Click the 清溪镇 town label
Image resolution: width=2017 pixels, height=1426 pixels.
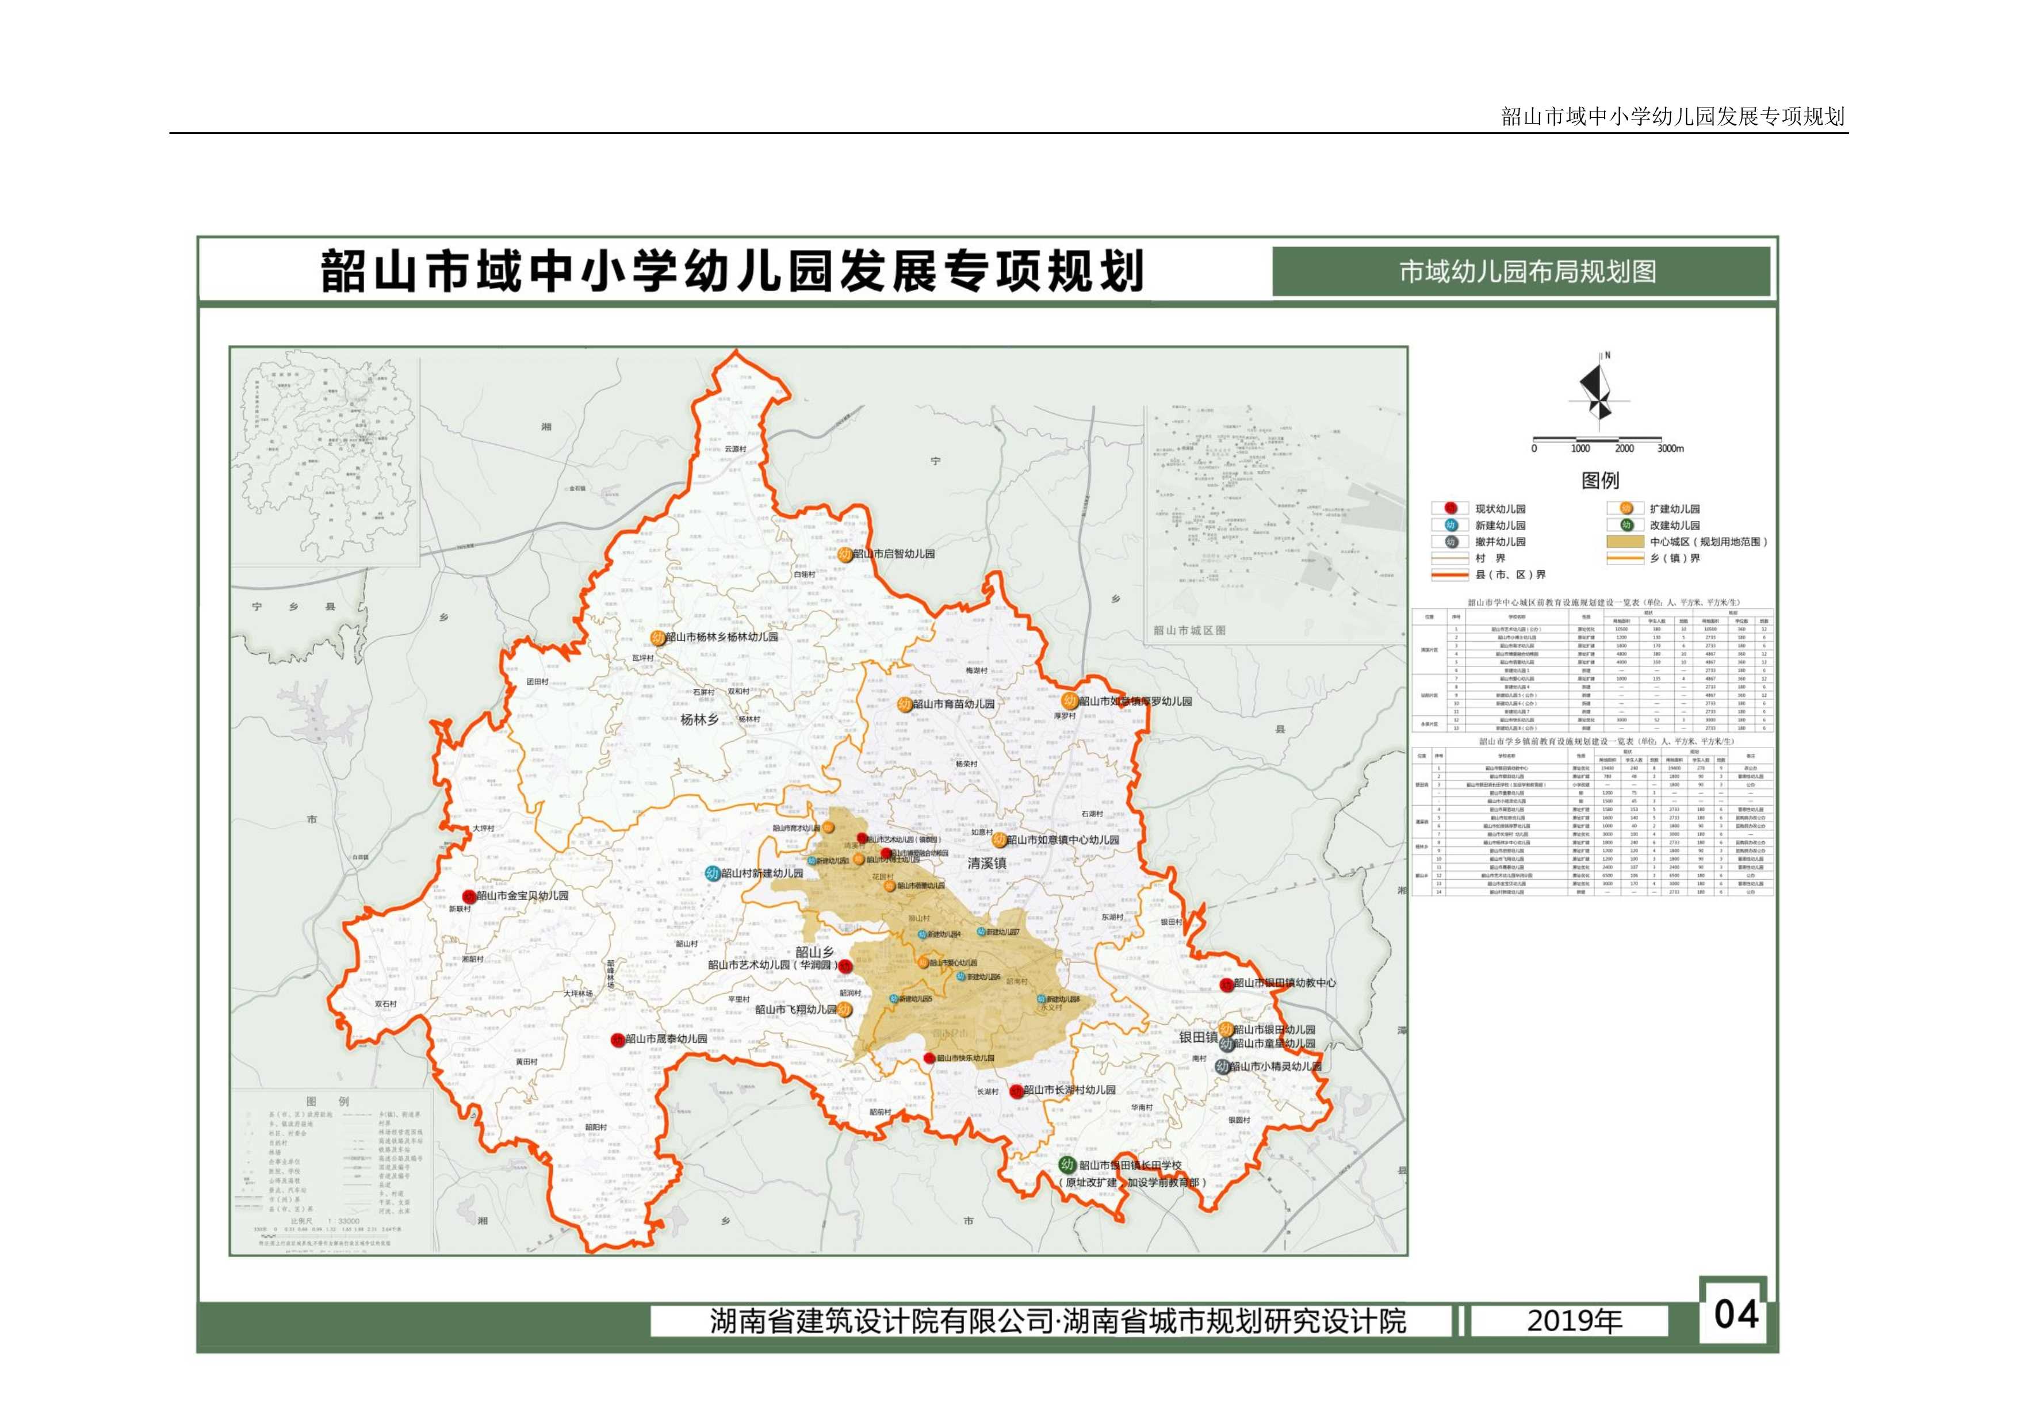click(986, 864)
